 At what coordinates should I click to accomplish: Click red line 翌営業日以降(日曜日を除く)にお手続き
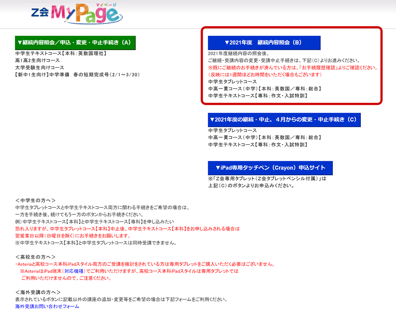pyautogui.click(x=73, y=236)
